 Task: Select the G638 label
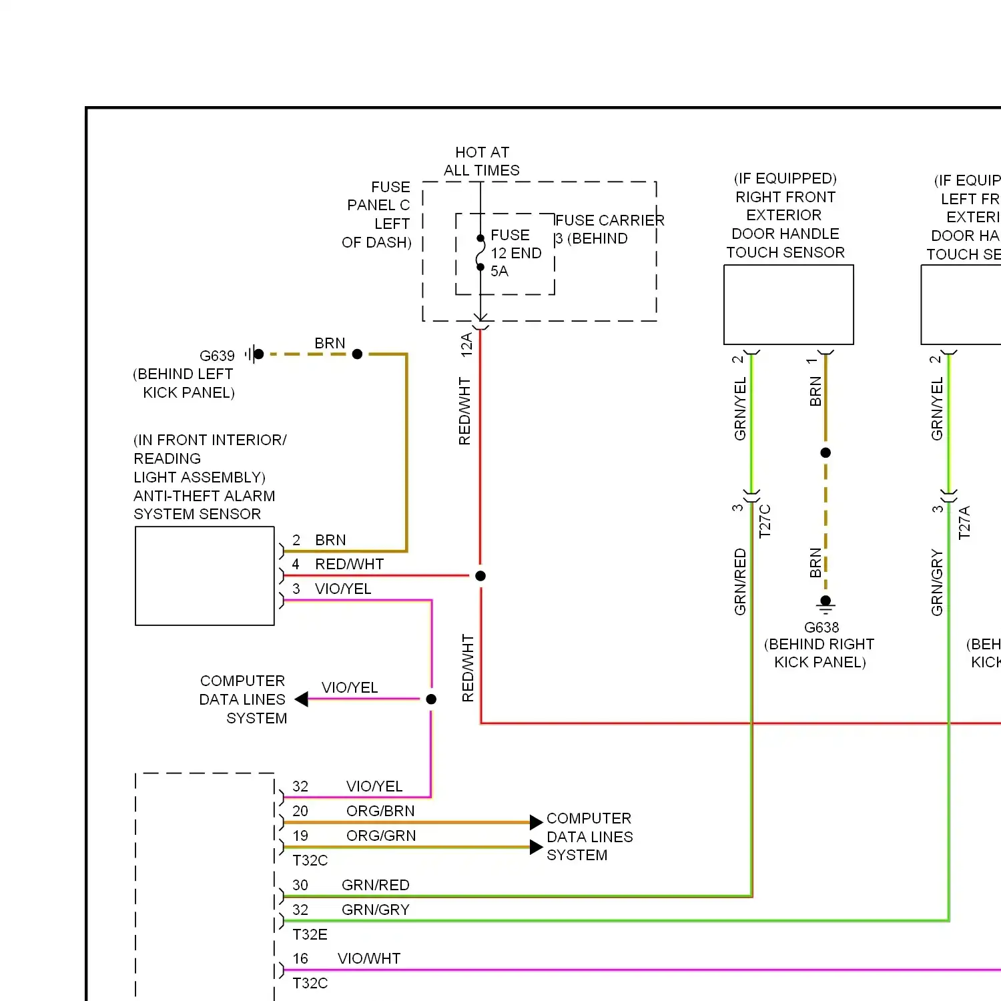[x=821, y=627]
